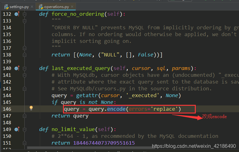Viewport: 239px width, 152px height.
Task: Click comment '2**64 - 1' on line 150
Action: (70, 136)
